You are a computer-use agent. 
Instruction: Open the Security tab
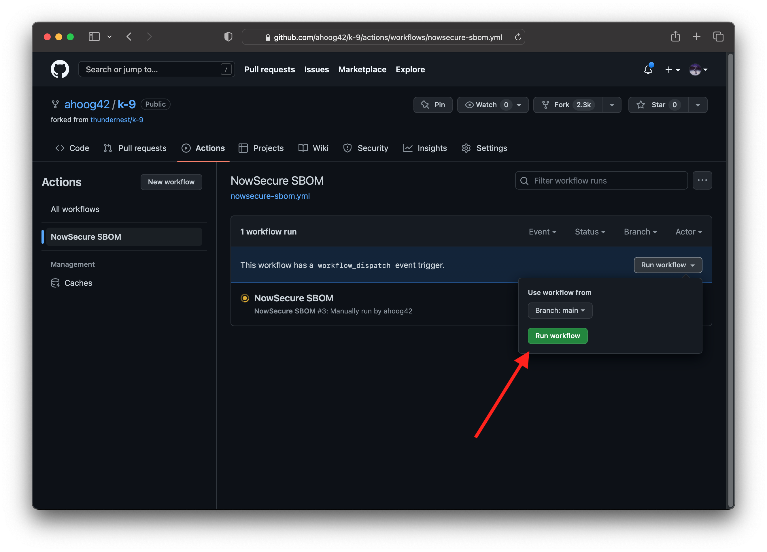pos(366,148)
